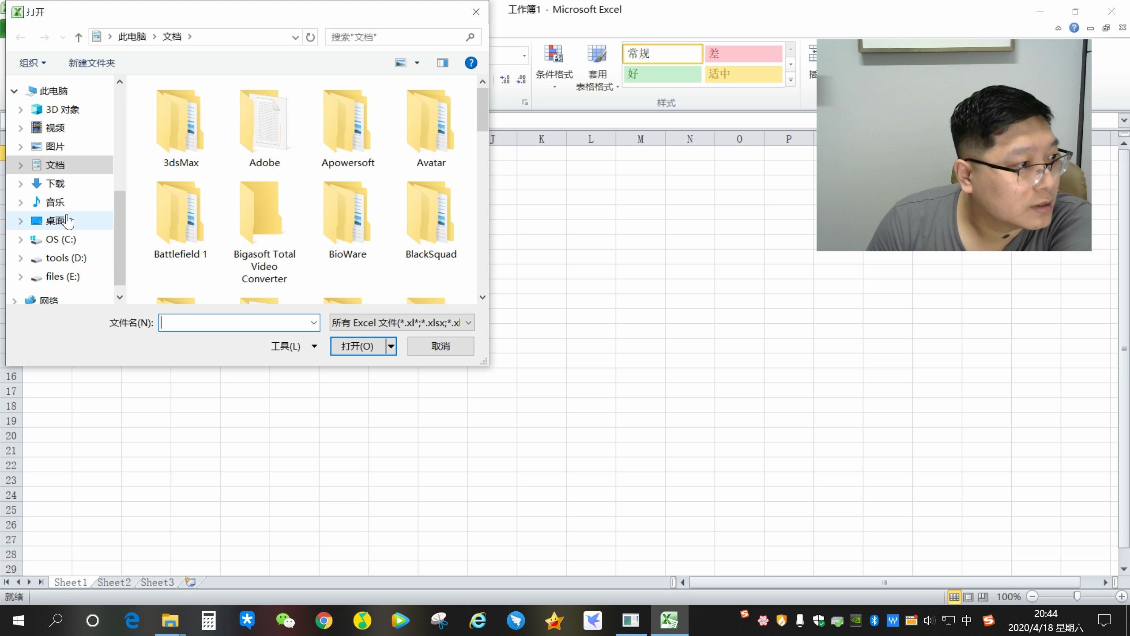Switch to Page Break Preview view
The width and height of the screenshot is (1130, 636).
[983, 597]
